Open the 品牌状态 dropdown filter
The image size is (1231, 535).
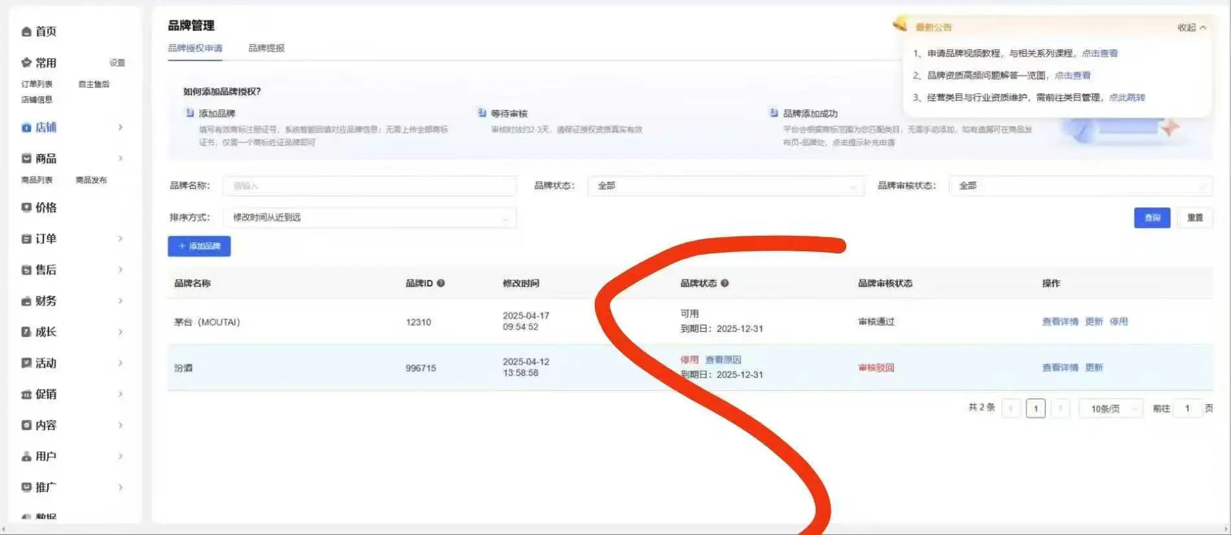tap(726, 186)
